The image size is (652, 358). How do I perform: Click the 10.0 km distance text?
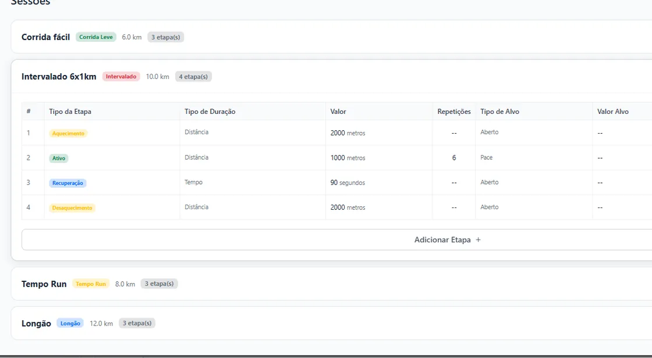tap(158, 76)
